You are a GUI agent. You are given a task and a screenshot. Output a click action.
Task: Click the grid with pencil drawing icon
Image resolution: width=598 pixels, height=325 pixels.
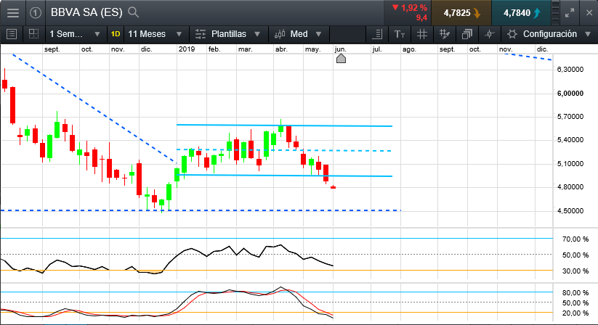(444, 34)
